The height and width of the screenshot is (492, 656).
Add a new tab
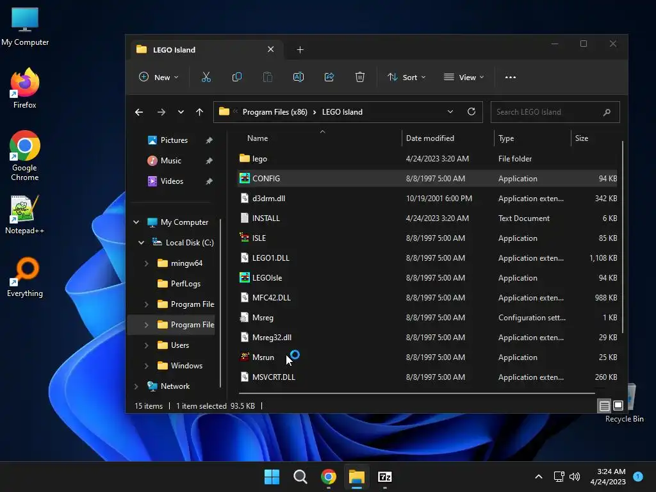[300, 50]
